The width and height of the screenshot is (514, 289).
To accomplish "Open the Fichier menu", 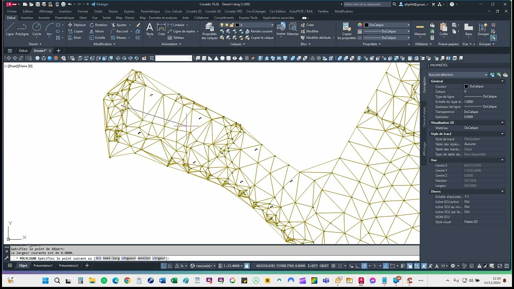I will [12, 11].
